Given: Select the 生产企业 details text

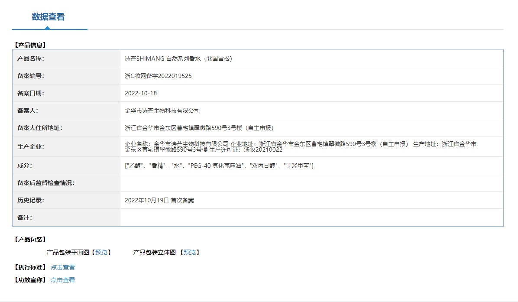Looking at the screenshot, I should click(300, 147).
